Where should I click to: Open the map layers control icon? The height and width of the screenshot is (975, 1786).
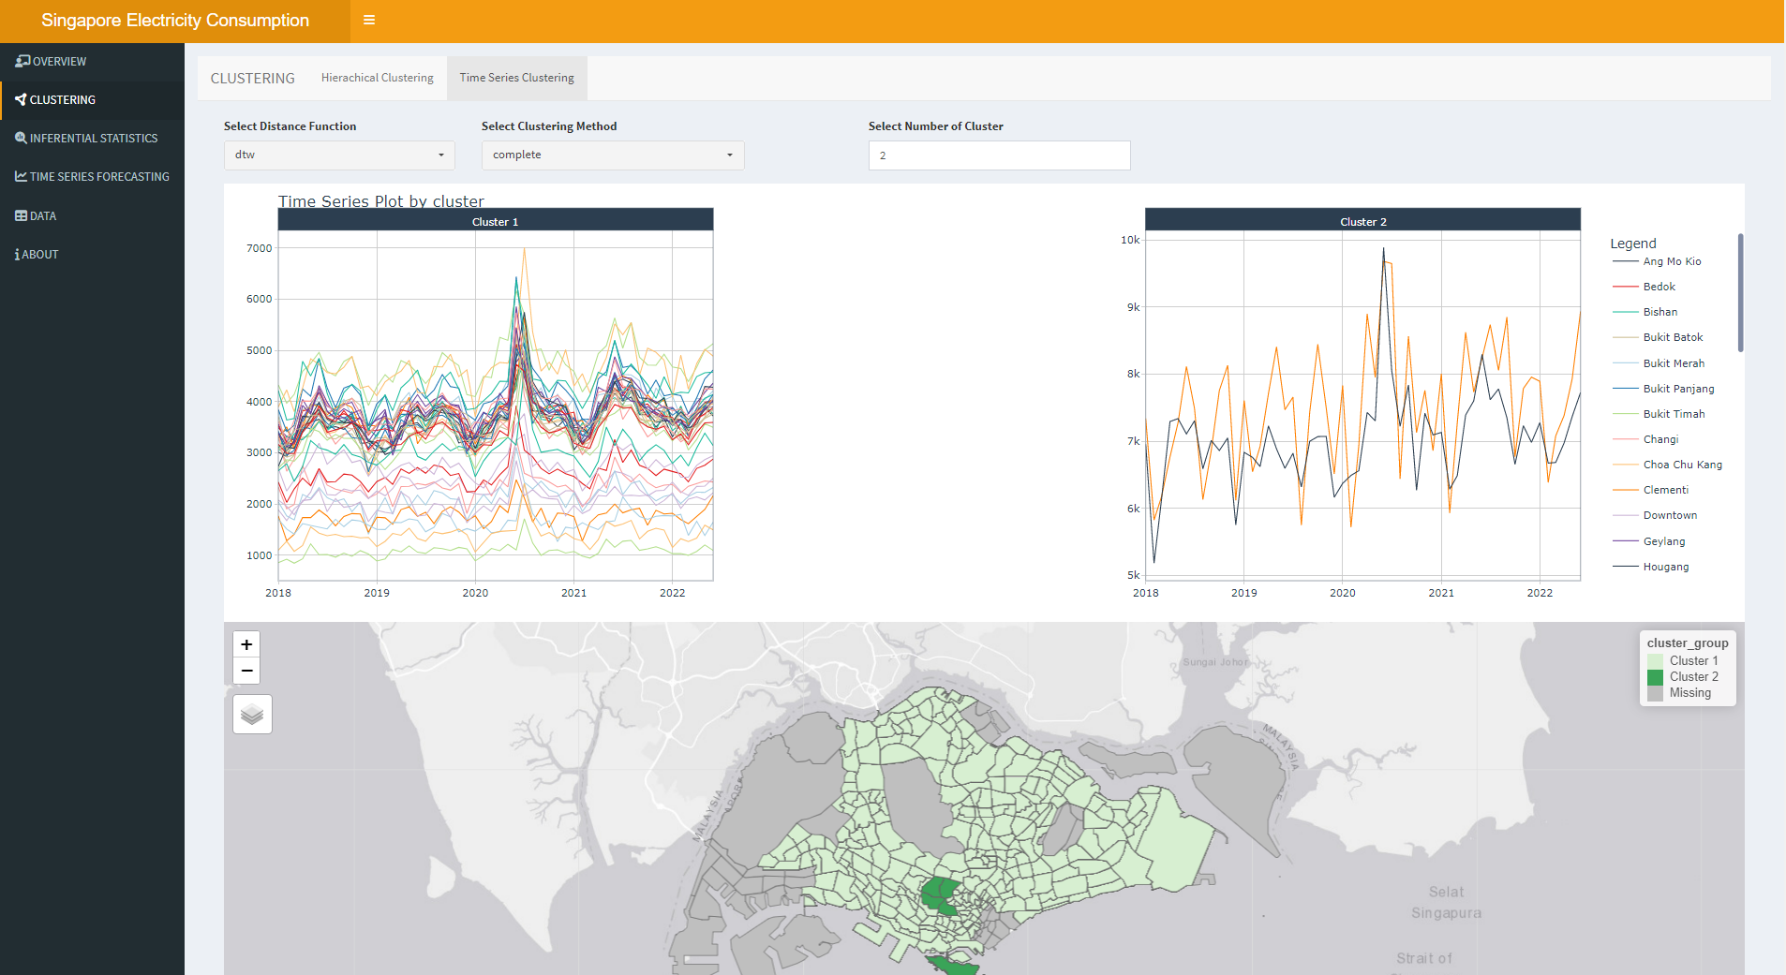252,715
